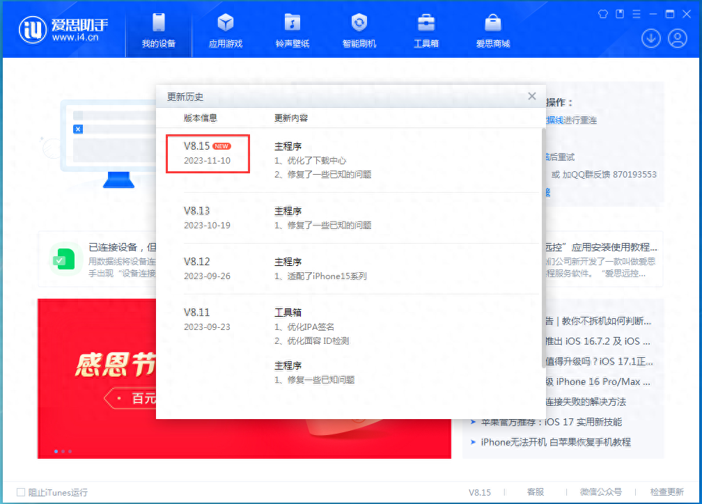Click the 微信公众号 entry in status bar
This screenshot has height=504, width=702.
pyautogui.click(x=600, y=492)
